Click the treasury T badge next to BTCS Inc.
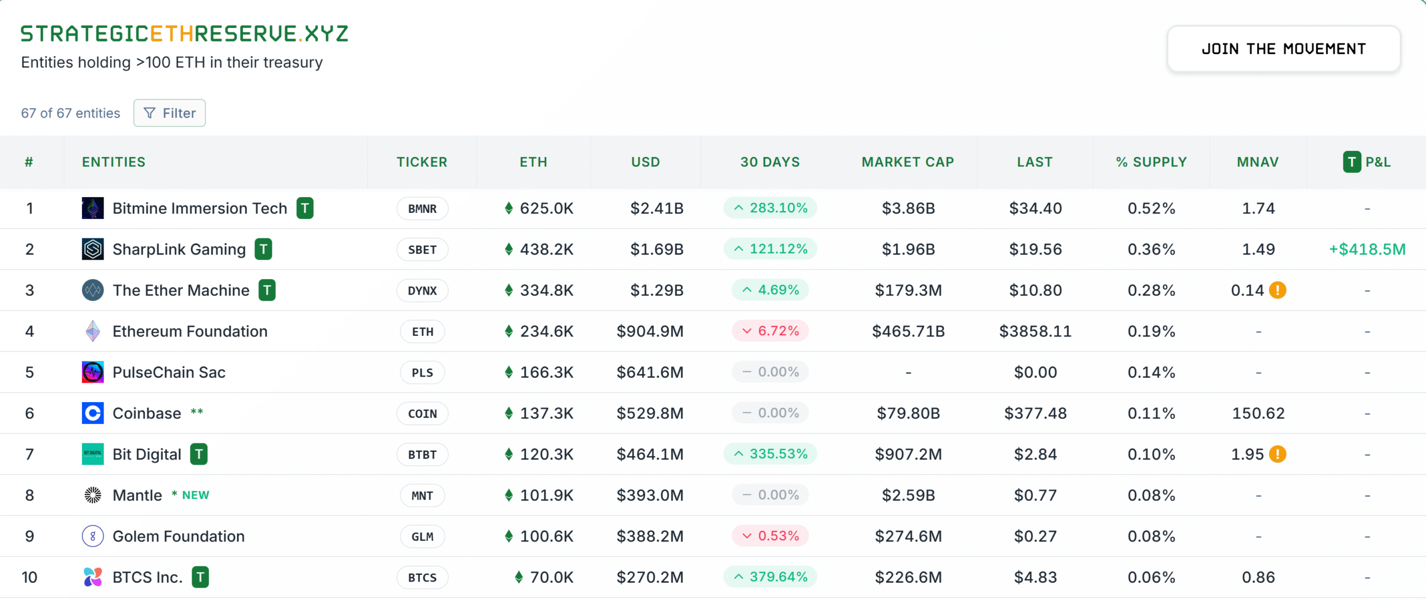The image size is (1426, 601). 200,577
